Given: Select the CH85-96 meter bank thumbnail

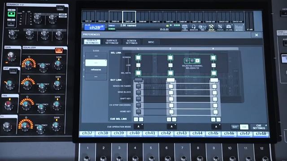Looking at the screenshot, I should point(183,17).
